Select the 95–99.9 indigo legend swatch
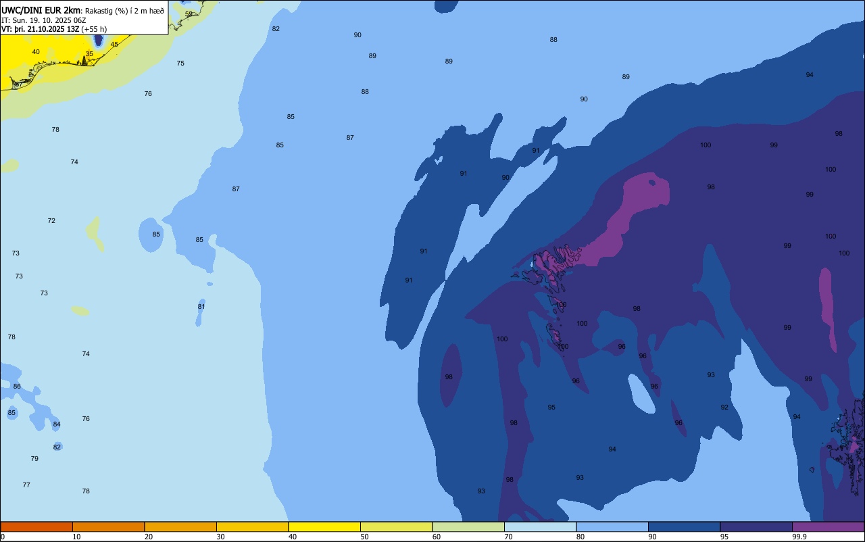The height and width of the screenshot is (542, 865). pos(756,526)
